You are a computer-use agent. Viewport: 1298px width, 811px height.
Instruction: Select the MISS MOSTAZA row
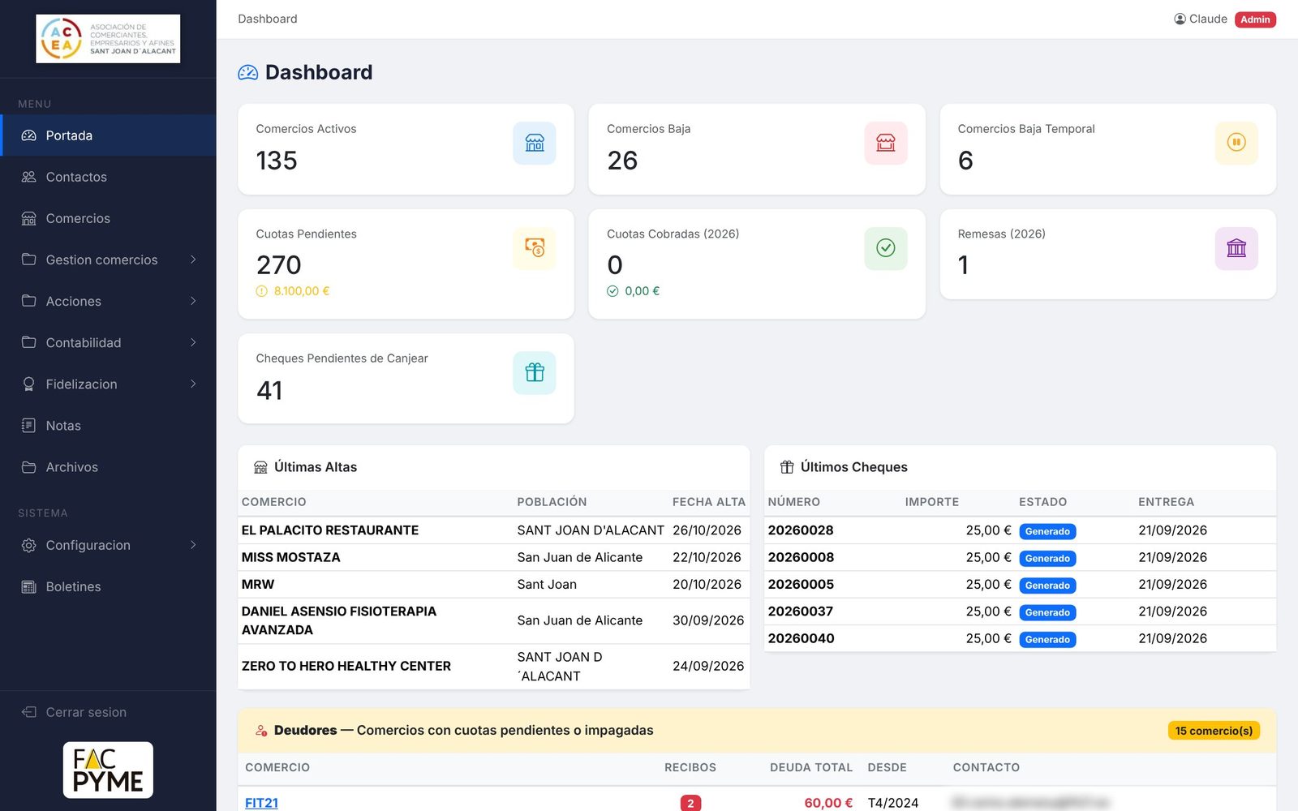tap(493, 557)
